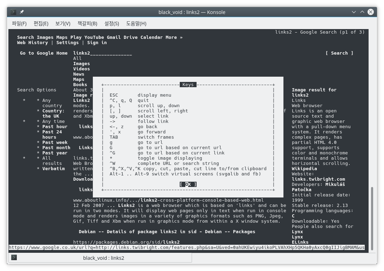Open the Gmail link
Viewport: 384px width, 271px height.
114,37
